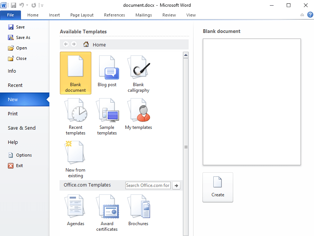Click the Save icon on Quick Access Toolbar
The width and height of the screenshot is (314, 236).
coord(13,5)
